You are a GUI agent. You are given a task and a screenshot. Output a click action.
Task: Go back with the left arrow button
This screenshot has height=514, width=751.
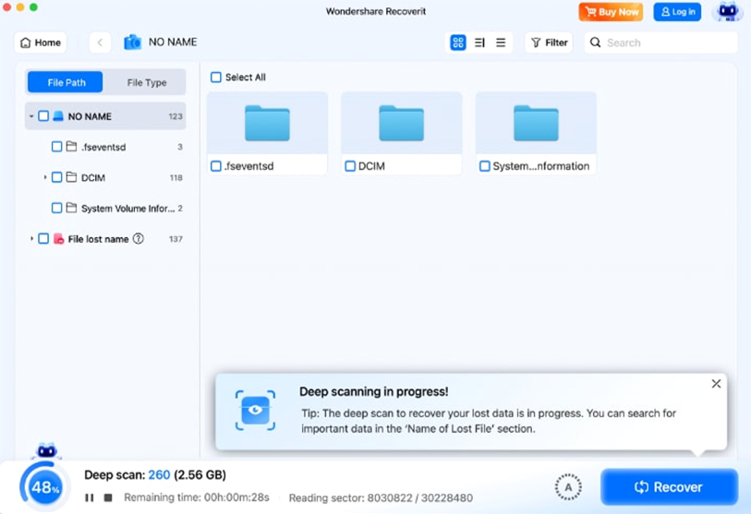[100, 42]
